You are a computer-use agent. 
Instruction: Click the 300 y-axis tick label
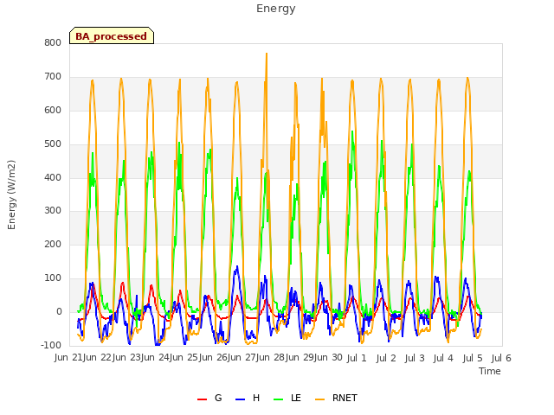click(53, 211)
